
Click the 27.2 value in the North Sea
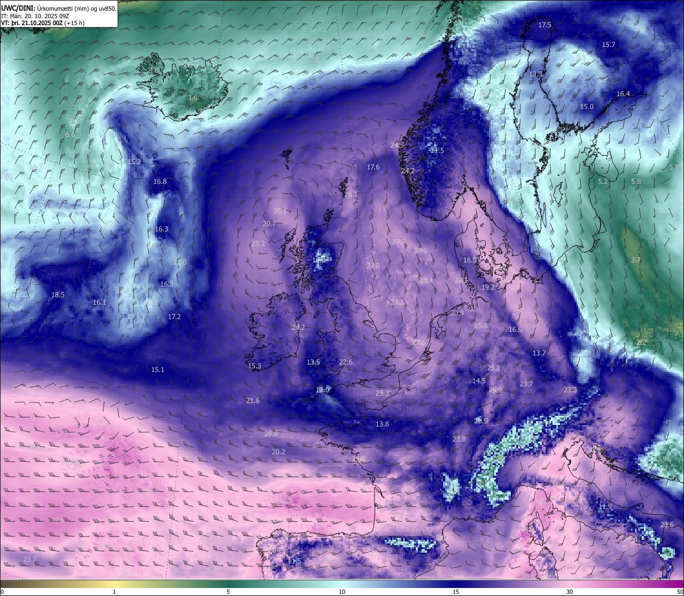(x=397, y=302)
